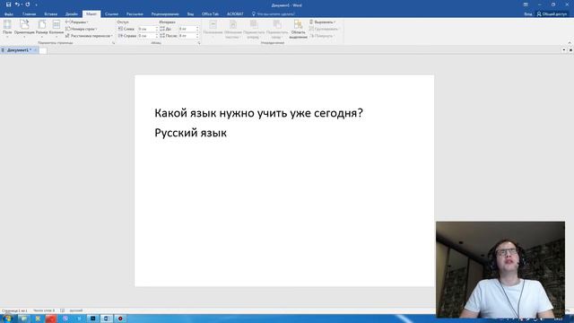Open the Windows Start button

click(x=7, y=319)
